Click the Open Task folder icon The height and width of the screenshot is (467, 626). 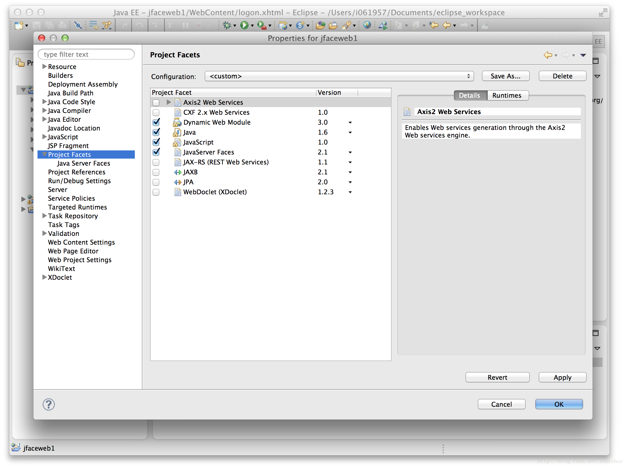pos(333,25)
